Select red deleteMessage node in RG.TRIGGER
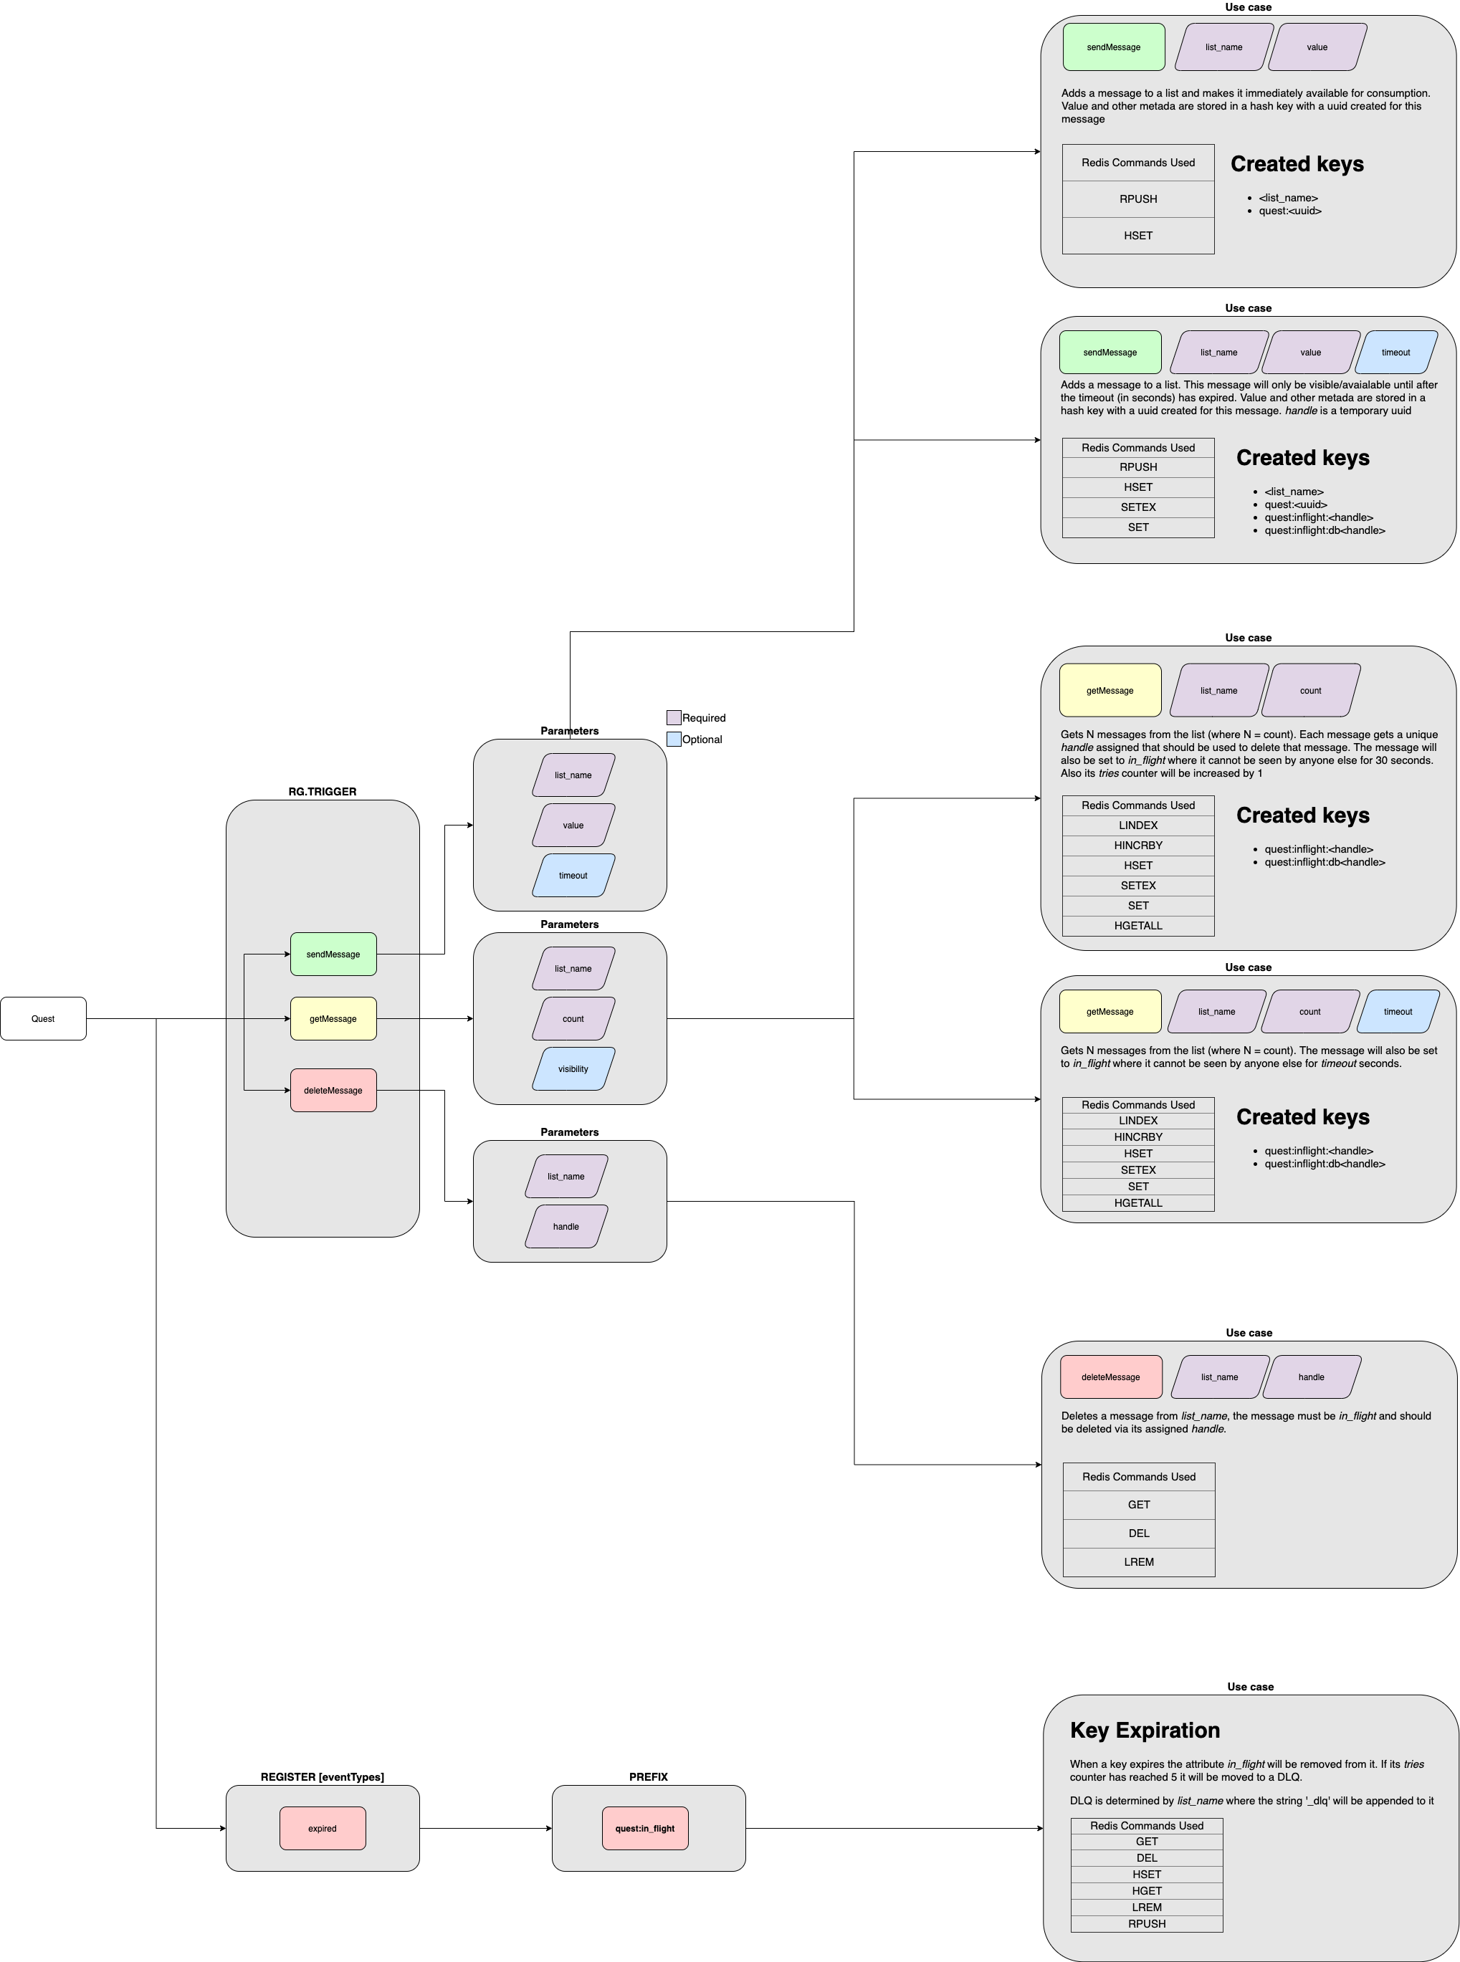1460x1962 pixels. pos(333,1090)
